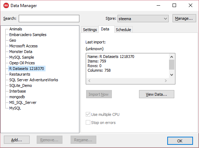Open View Data... button
The image size is (199, 148).
click(157, 94)
